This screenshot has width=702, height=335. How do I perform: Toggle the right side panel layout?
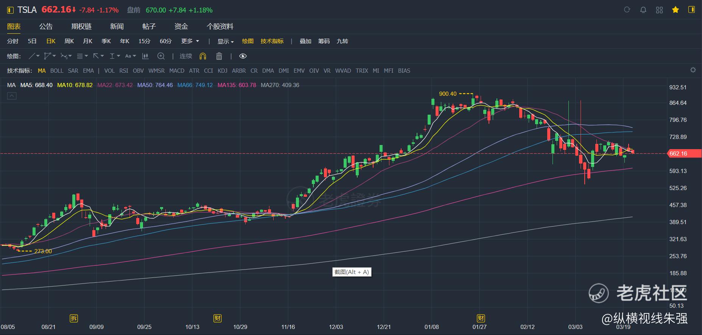(691, 10)
